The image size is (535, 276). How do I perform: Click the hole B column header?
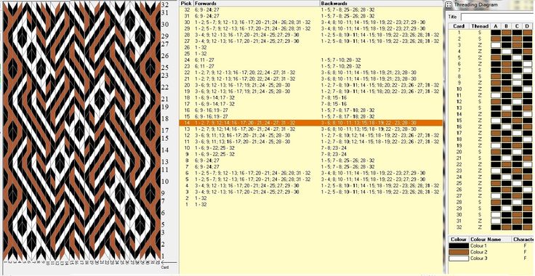[x=507, y=26]
